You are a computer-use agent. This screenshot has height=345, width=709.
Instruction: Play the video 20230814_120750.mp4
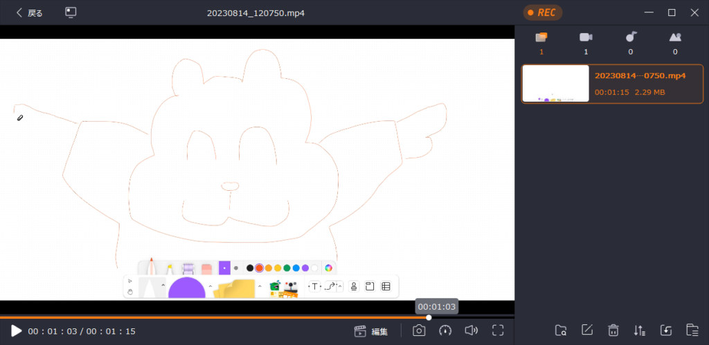click(17, 331)
